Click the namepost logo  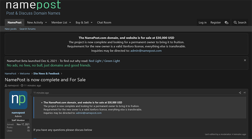click(33, 5)
